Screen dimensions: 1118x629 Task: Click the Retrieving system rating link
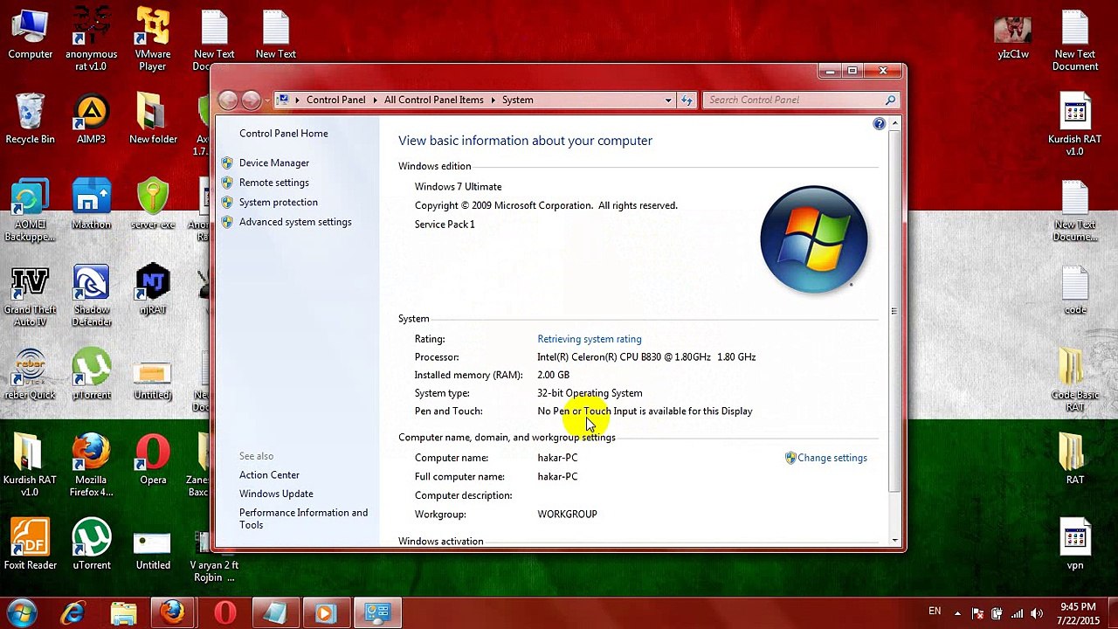point(590,339)
